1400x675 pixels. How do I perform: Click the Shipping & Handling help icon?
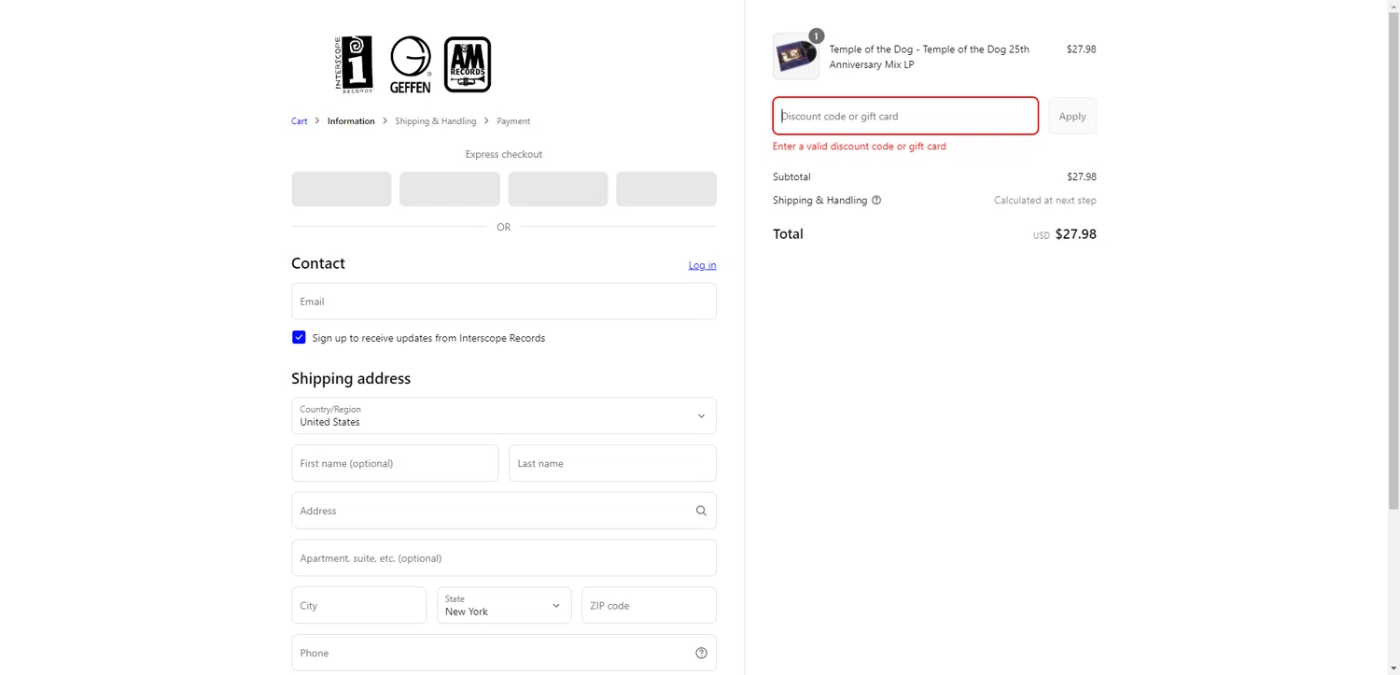click(876, 200)
